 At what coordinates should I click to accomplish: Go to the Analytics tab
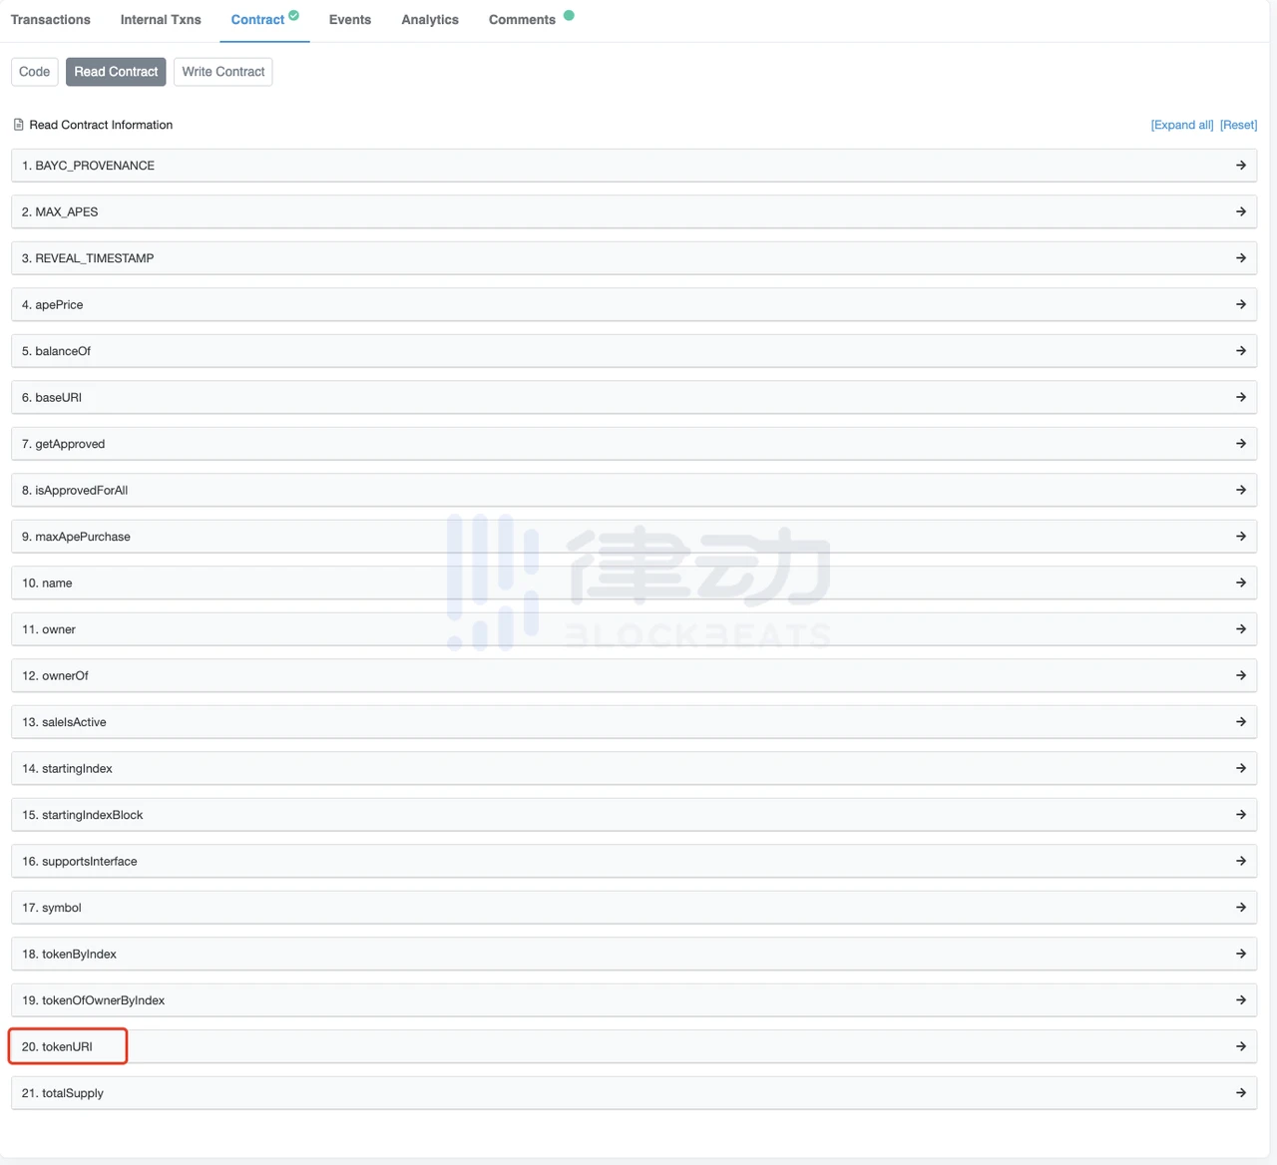pos(430,20)
